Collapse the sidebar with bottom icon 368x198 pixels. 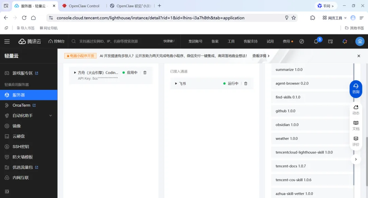click(7, 192)
